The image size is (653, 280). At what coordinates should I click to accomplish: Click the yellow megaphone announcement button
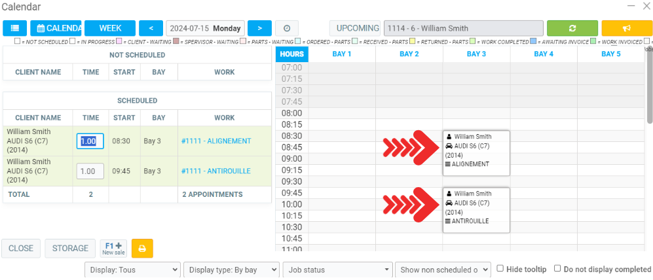point(627,29)
